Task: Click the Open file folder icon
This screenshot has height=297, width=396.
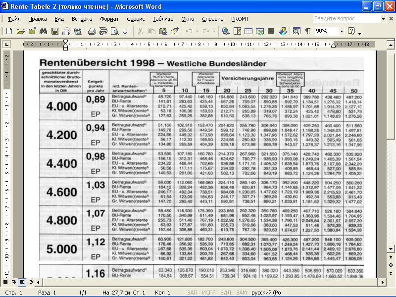Action: [20, 31]
